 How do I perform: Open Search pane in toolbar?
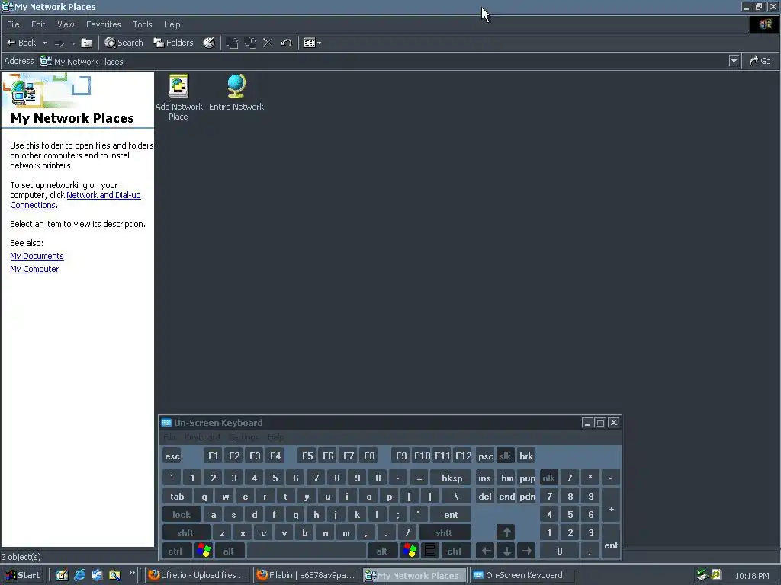click(124, 43)
